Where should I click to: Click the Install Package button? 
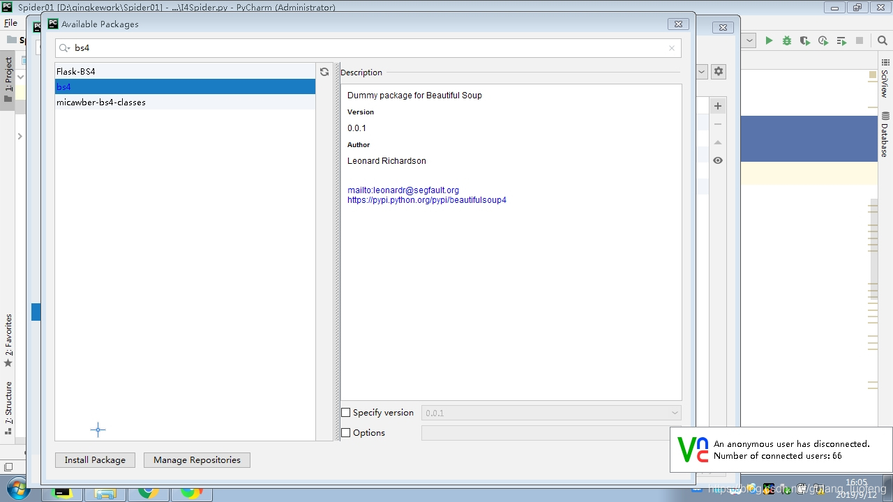pos(95,460)
